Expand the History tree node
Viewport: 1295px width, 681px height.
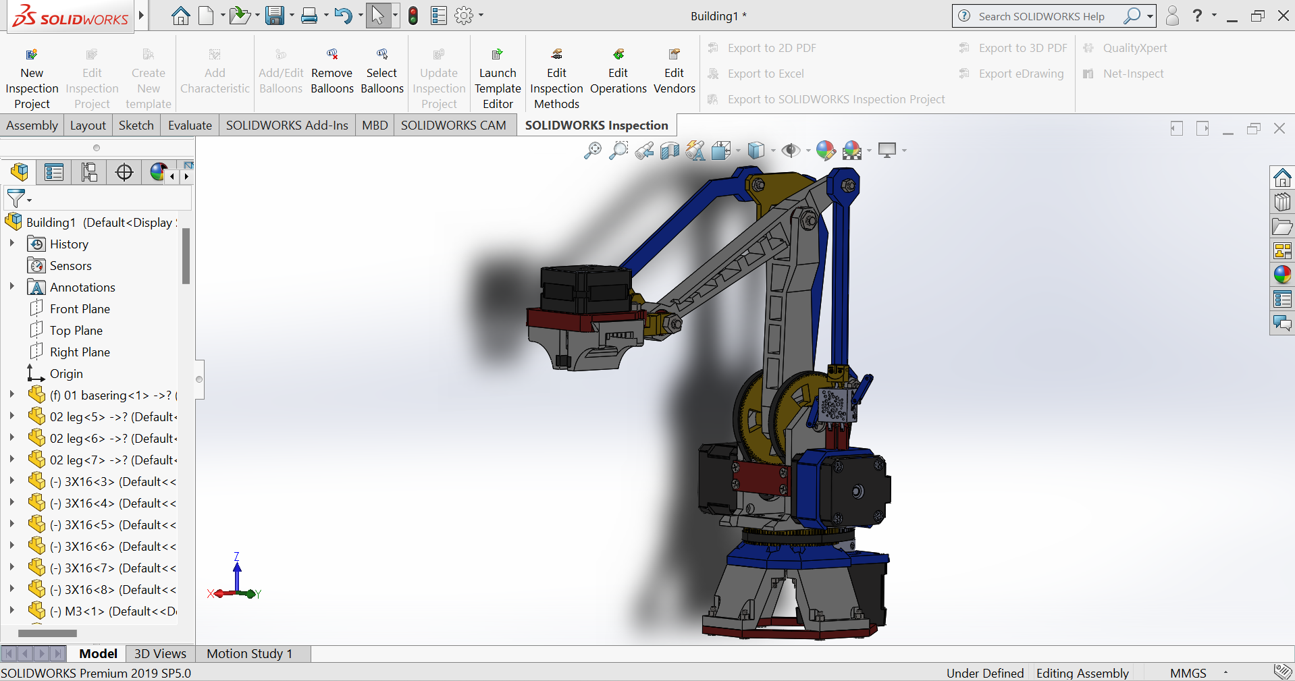(x=11, y=244)
